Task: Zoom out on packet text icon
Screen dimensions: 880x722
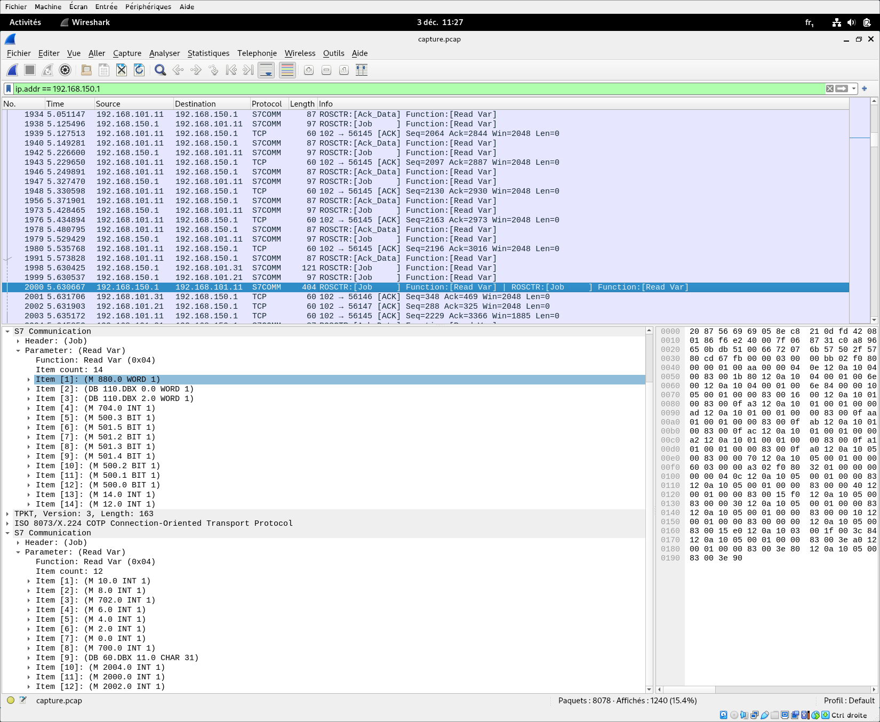Action: [326, 70]
